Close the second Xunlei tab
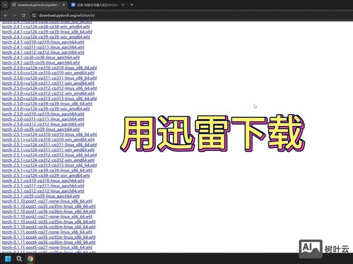This screenshot has width=353, height=264. pyautogui.click(x=123, y=5)
